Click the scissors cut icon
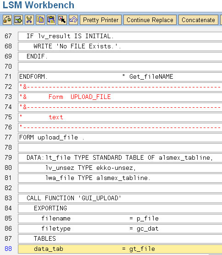 pyautogui.click(x=29, y=20)
